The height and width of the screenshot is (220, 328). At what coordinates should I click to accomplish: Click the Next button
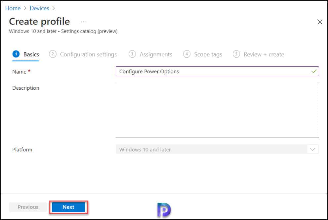tap(68, 207)
